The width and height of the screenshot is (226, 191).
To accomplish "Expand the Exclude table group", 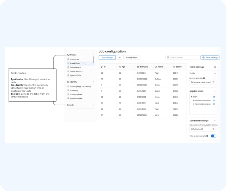I will [x=94, y=105].
